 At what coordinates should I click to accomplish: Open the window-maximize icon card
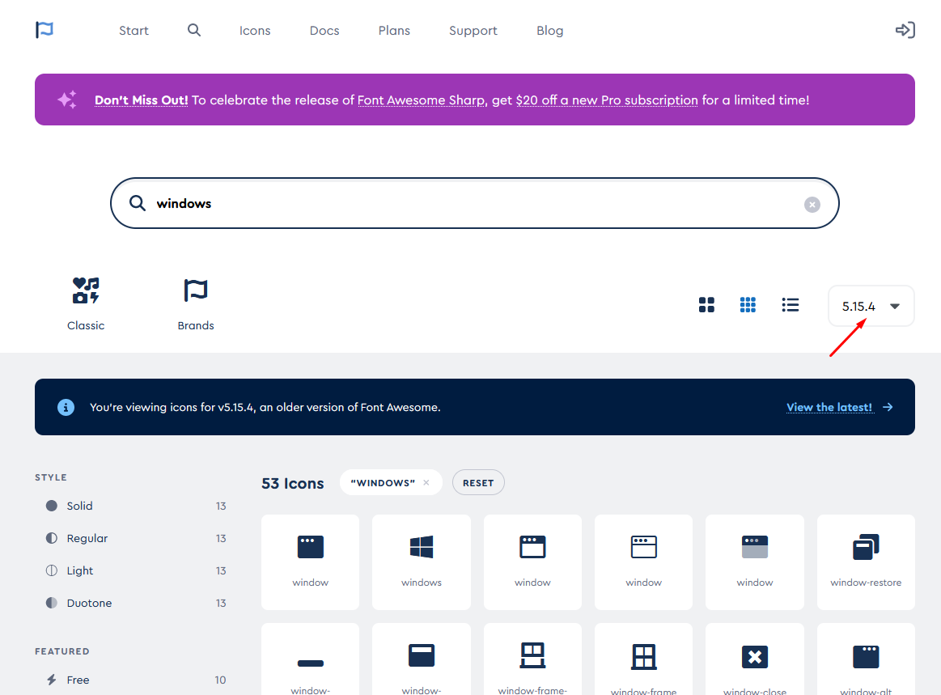coord(422,659)
